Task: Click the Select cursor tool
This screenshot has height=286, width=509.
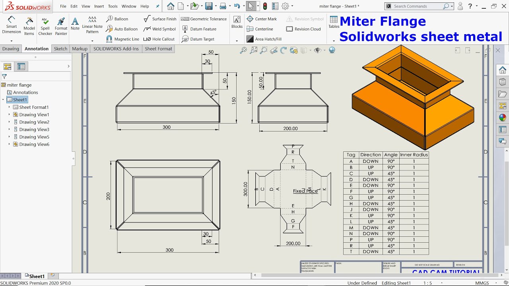Action: (251, 6)
